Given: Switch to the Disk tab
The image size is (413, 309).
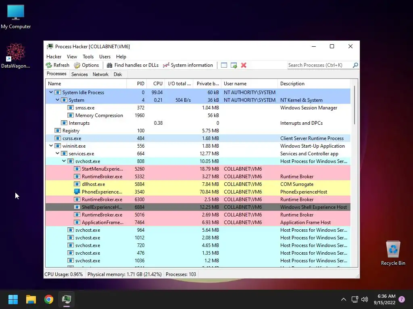Looking at the screenshot, I should [118, 74].
